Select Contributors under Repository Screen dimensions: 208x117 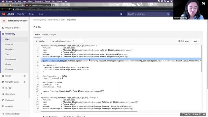click(x=11, y=59)
